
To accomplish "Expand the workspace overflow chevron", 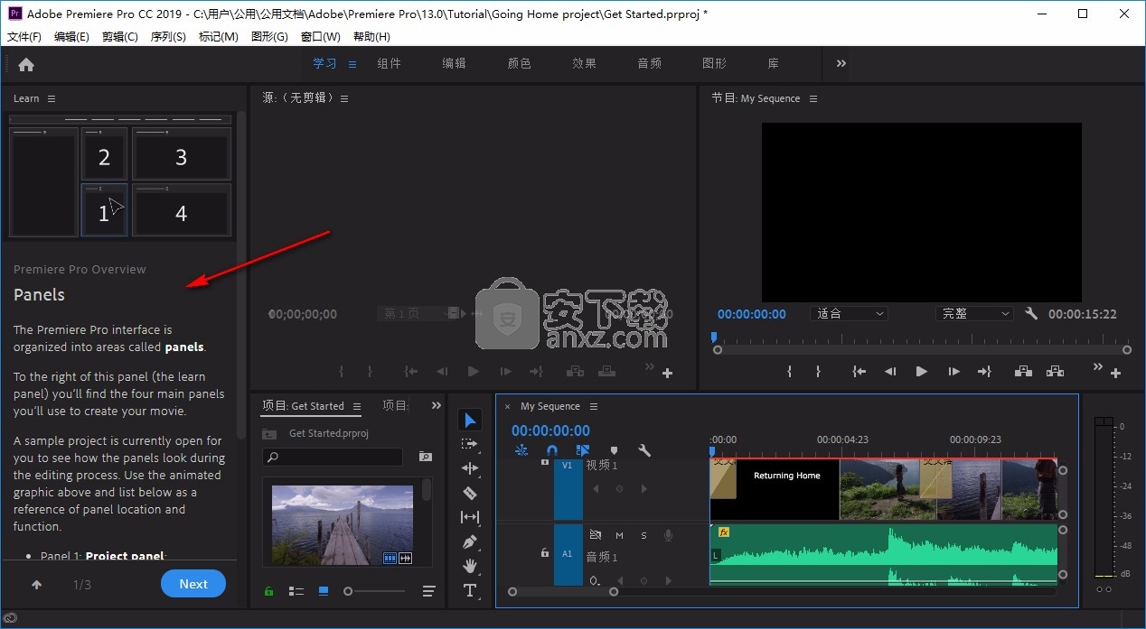I will [x=841, y=64].
